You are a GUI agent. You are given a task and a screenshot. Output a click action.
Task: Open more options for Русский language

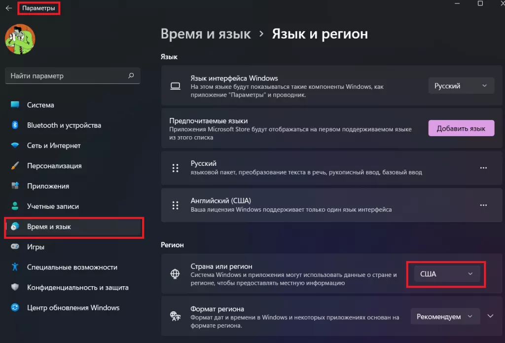tap(483, 167)
